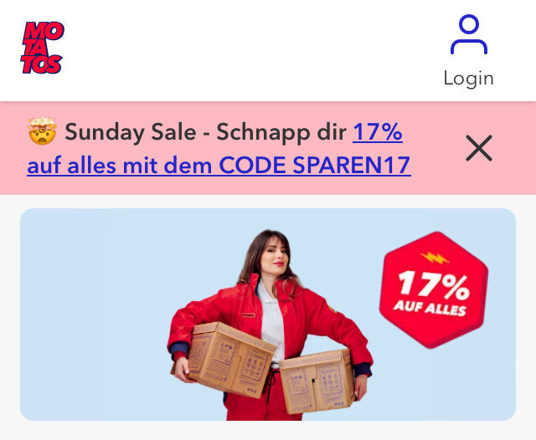This screenshot has height=440, width=536.
Task: Select the Login text label
Action: click(x=469, y=79)
